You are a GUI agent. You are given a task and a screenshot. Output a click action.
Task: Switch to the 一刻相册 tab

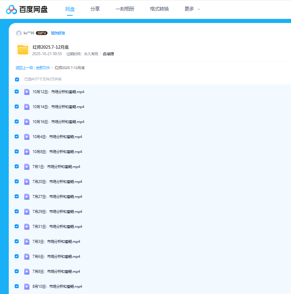coord(125,9)
